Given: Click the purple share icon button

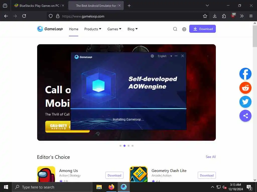Looking at the screenshot, I should point(245,116).
